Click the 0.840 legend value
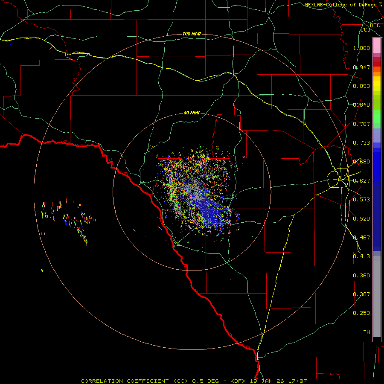 pos(361,105)
